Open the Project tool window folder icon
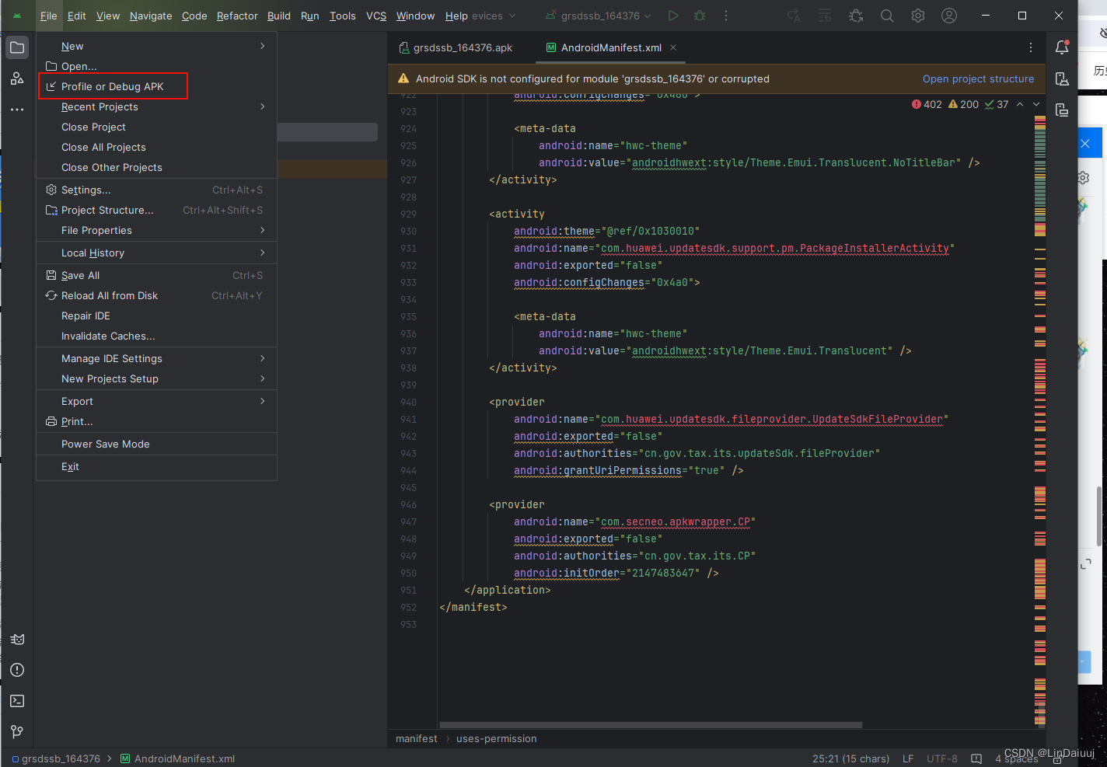Image resolution: width=1107 pixels, height=767 pixels. coord(17,47)
